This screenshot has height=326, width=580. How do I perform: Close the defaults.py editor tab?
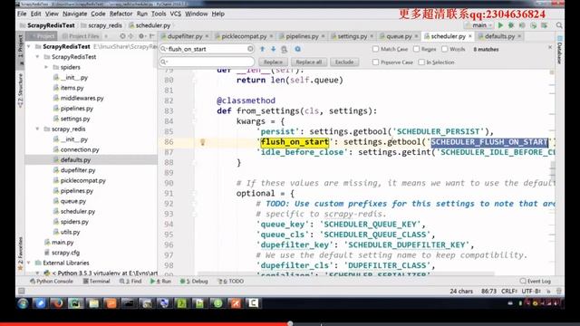[519, 36]
